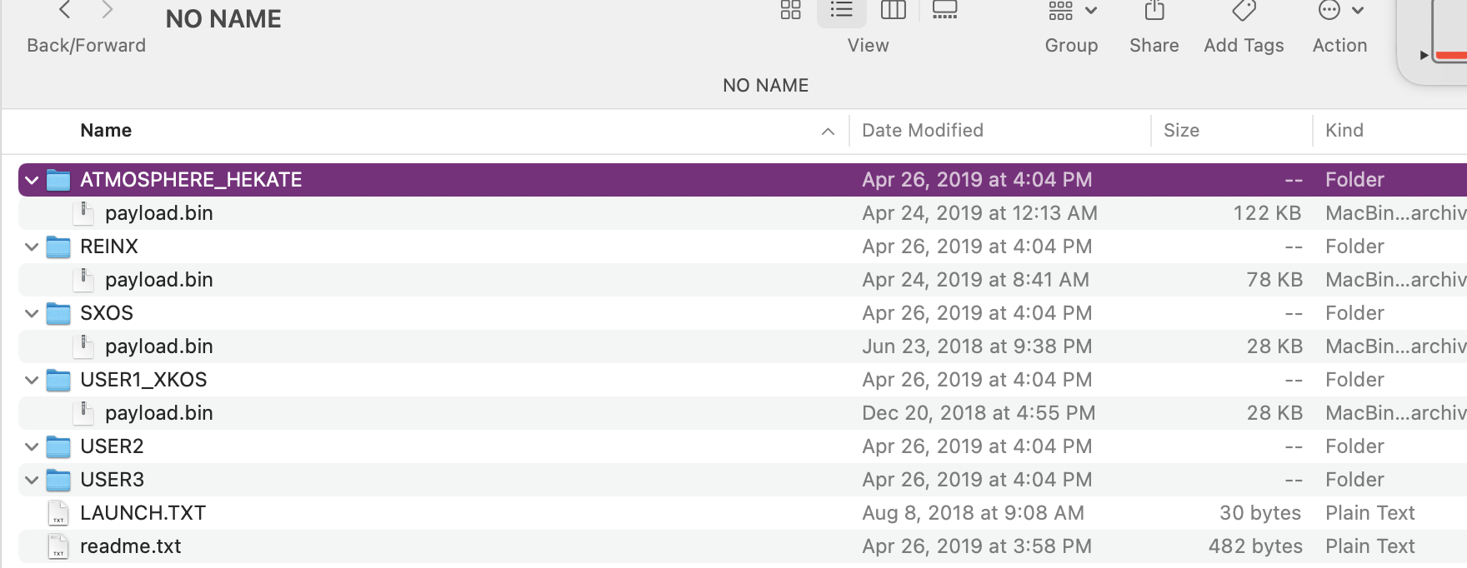The height and width of the screenshot is (568, 1467).
Task: Open the Action menu
Action: (1340, 10)
